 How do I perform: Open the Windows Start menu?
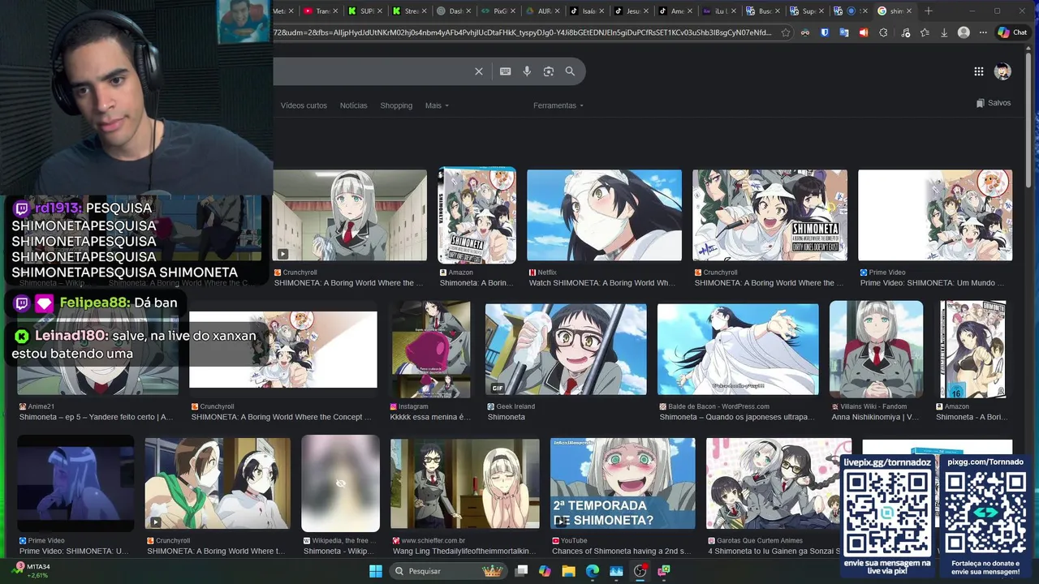pyautogui.click(x=376, y=571)
